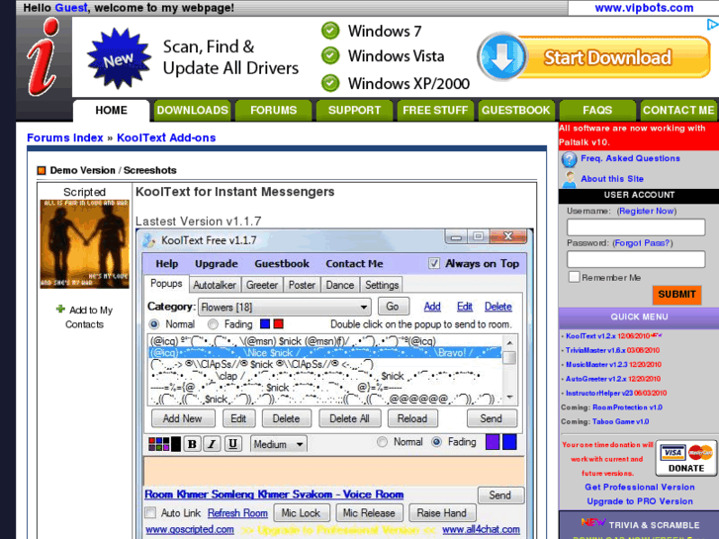Click the Add New button

point(183,418)
